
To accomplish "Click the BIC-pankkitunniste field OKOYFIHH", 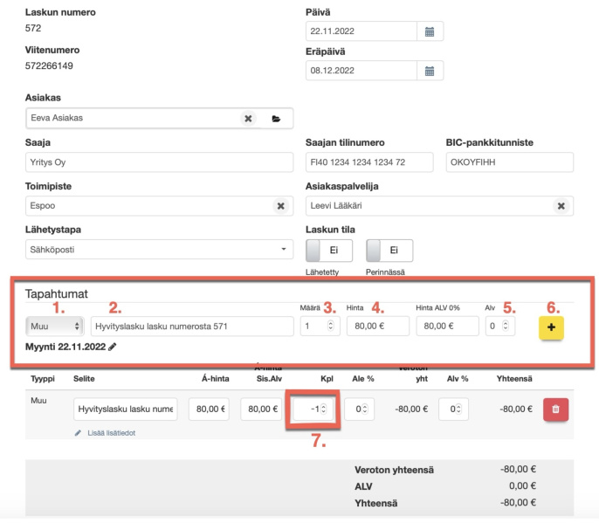I will [x=510, y=162].
